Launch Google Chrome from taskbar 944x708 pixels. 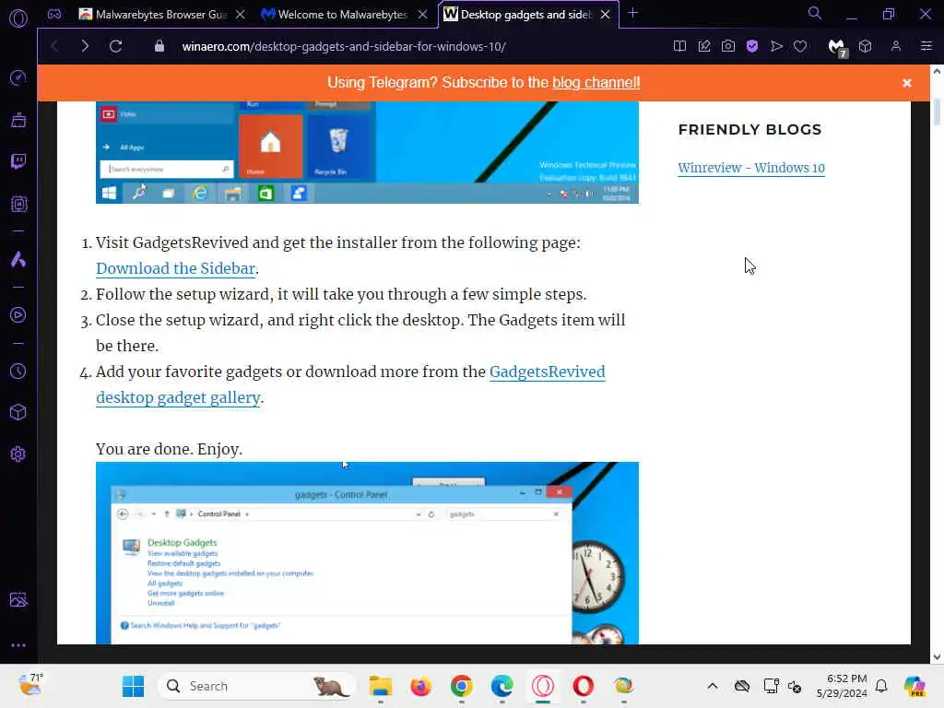pyautogui.click(x=462, y=686)
